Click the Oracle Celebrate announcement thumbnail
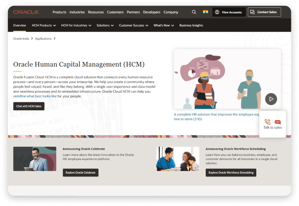Screen dimensions: 299x206 [x=35, y=159]
